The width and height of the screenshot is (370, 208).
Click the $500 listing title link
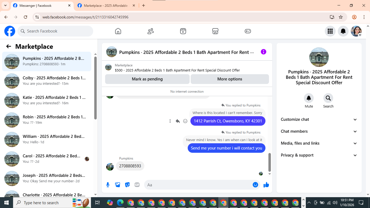pos(177,70)
